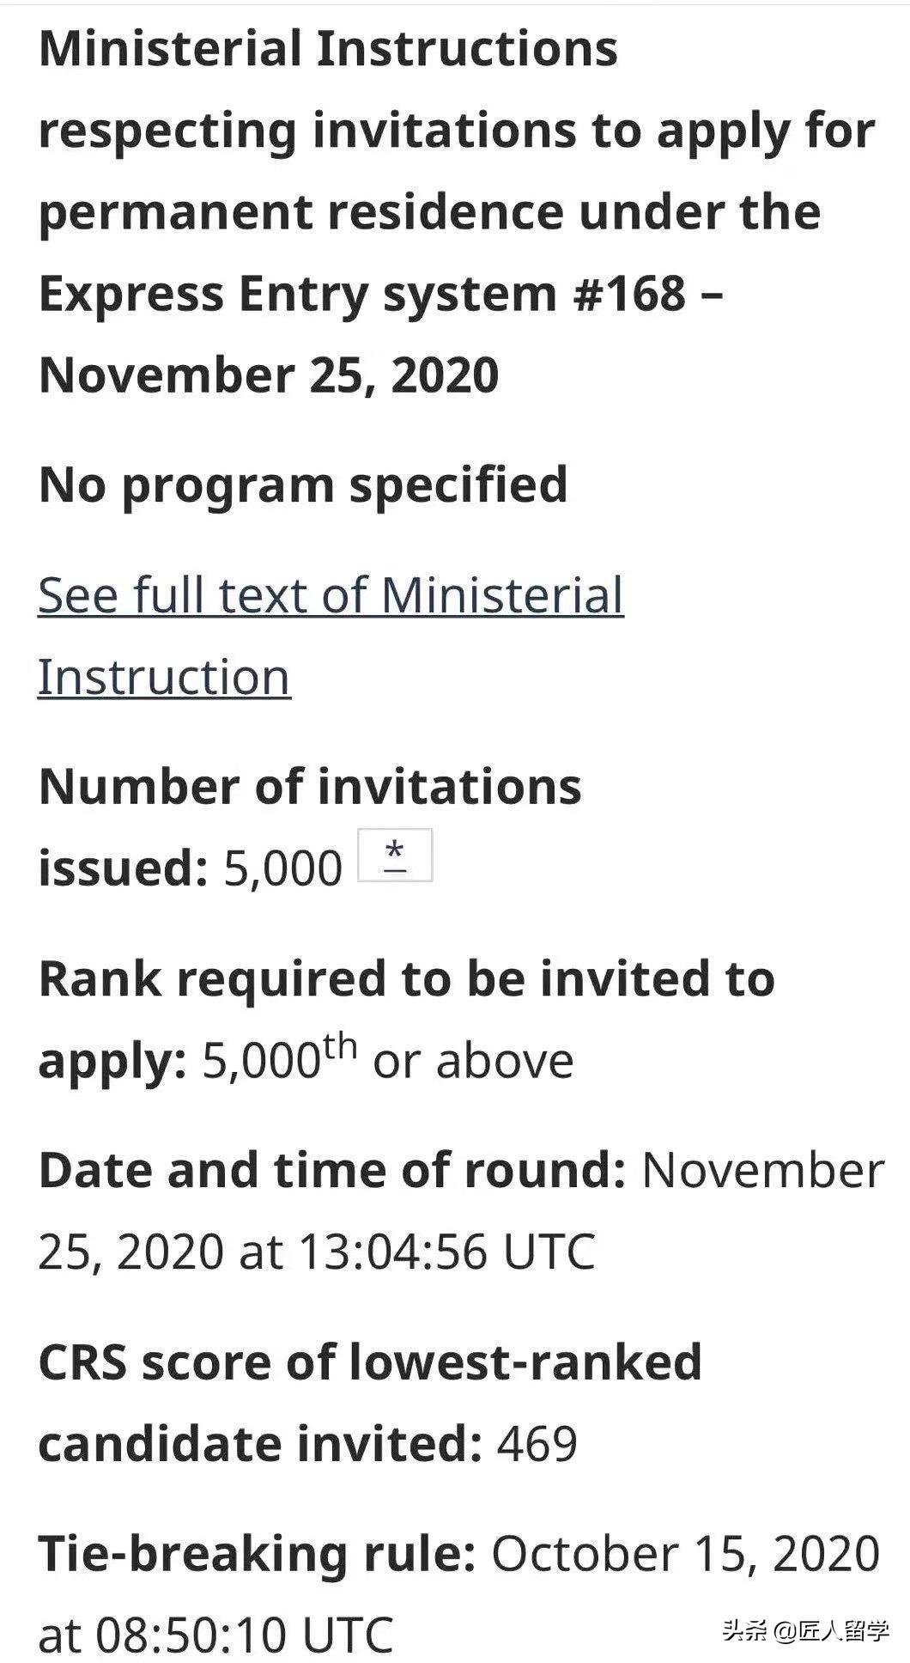Click the 'Express Entry system' heading text
This screenshot has height=1663, width=910.
297,294
